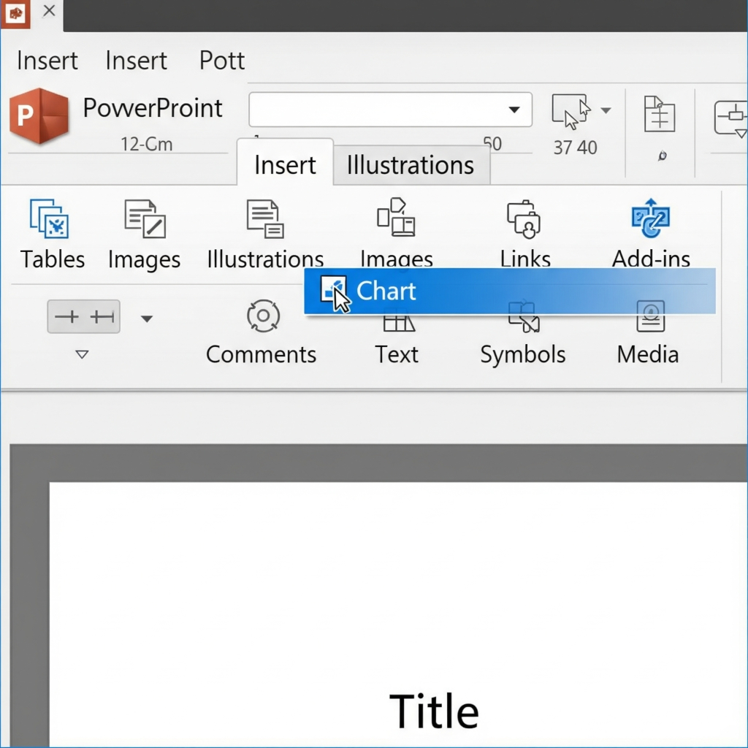Switch to the Illustrations tab
Image resolution: width=748 pixels, height=748 pixels.
410,165
